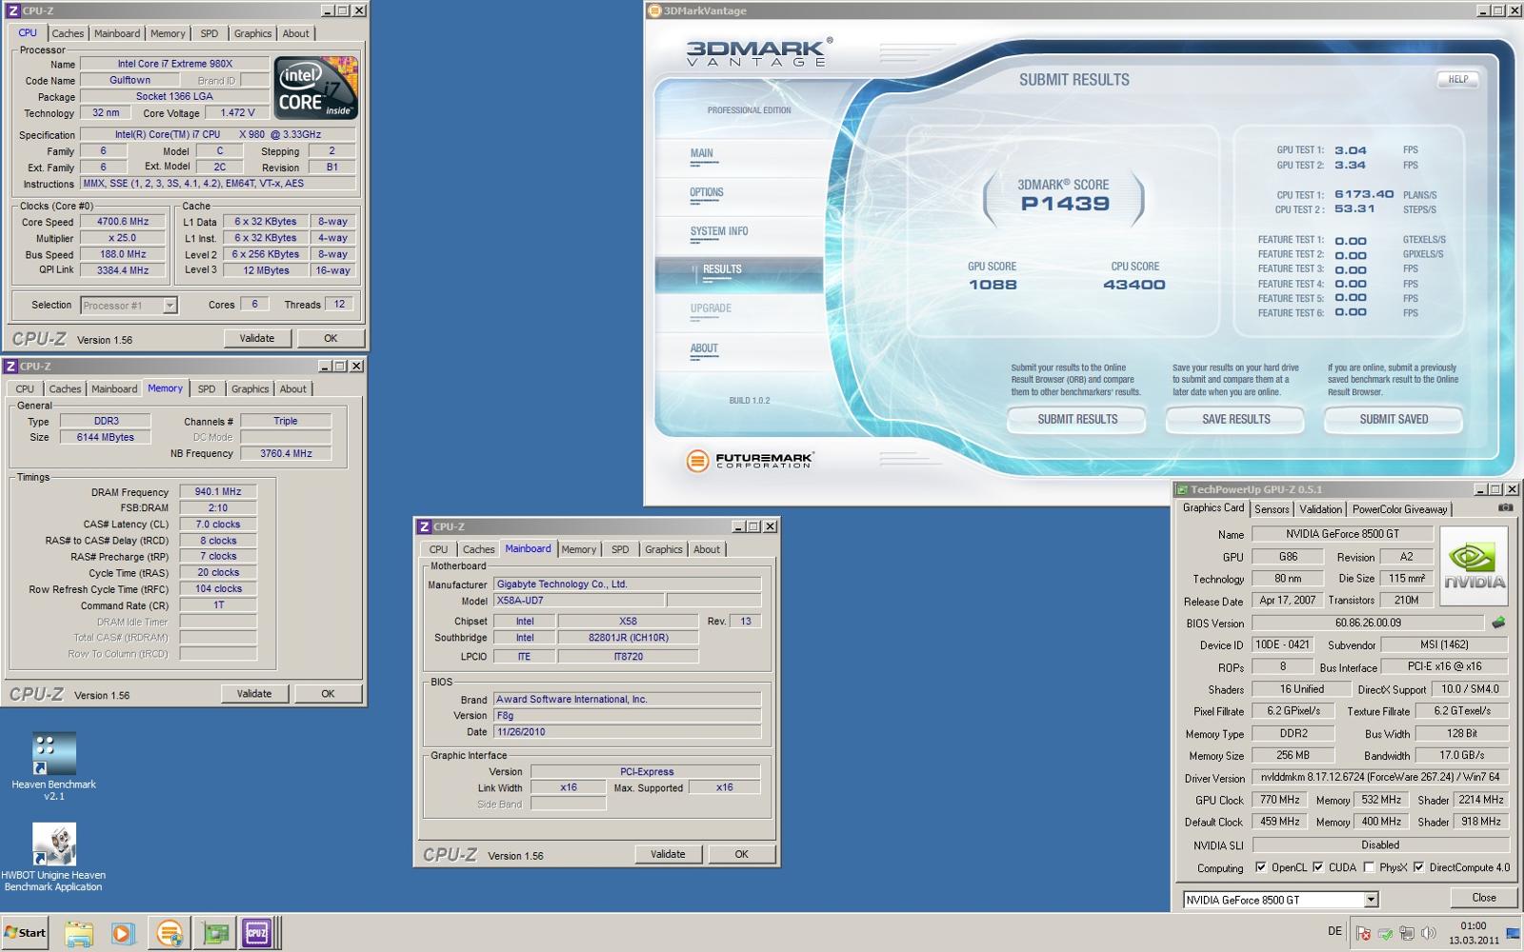
Task: Open the NVIDIA GeForce 8500 GT dropdown
Action: [x=1371, y=900]
